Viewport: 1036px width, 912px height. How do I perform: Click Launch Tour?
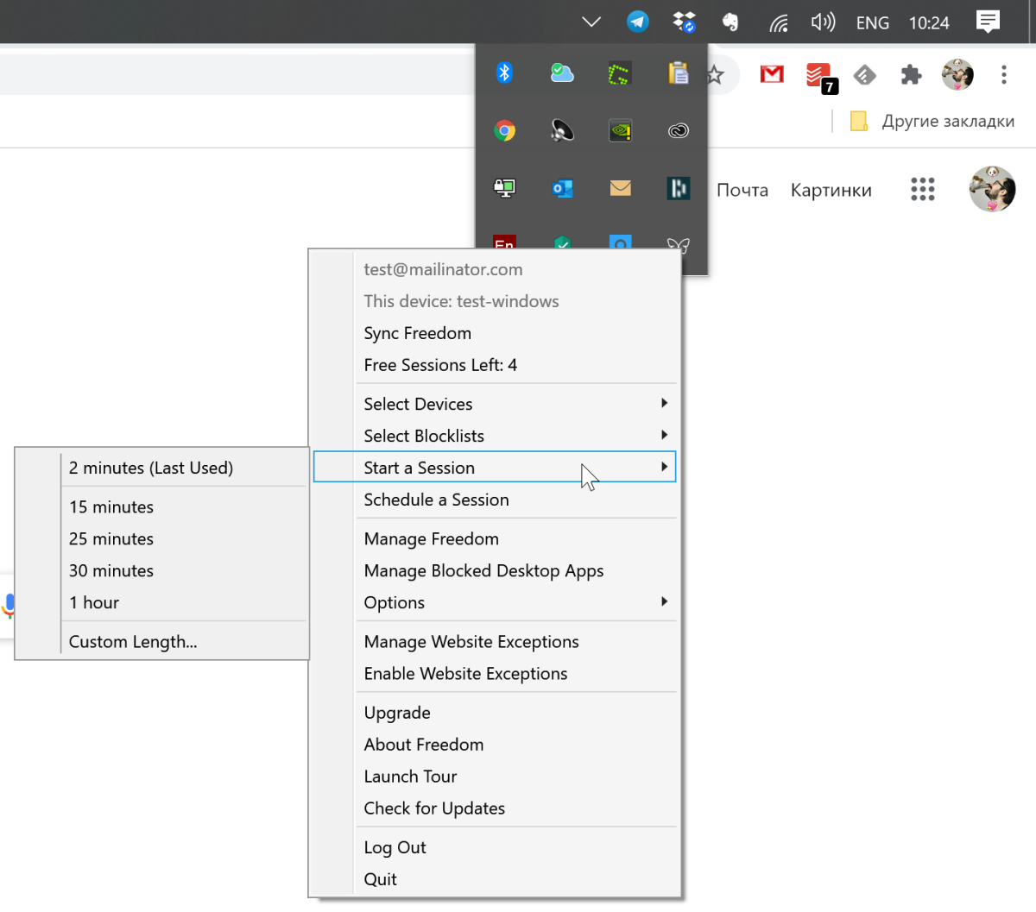tap(495, 777)
